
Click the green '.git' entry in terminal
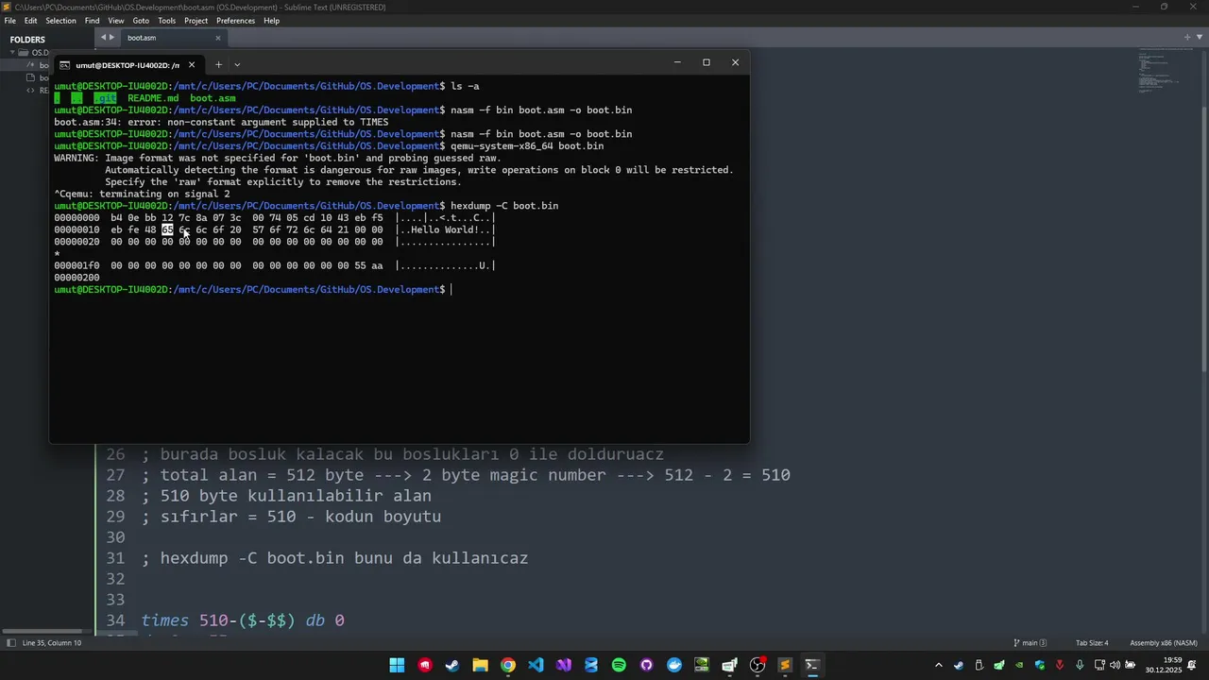click(106, 98)
